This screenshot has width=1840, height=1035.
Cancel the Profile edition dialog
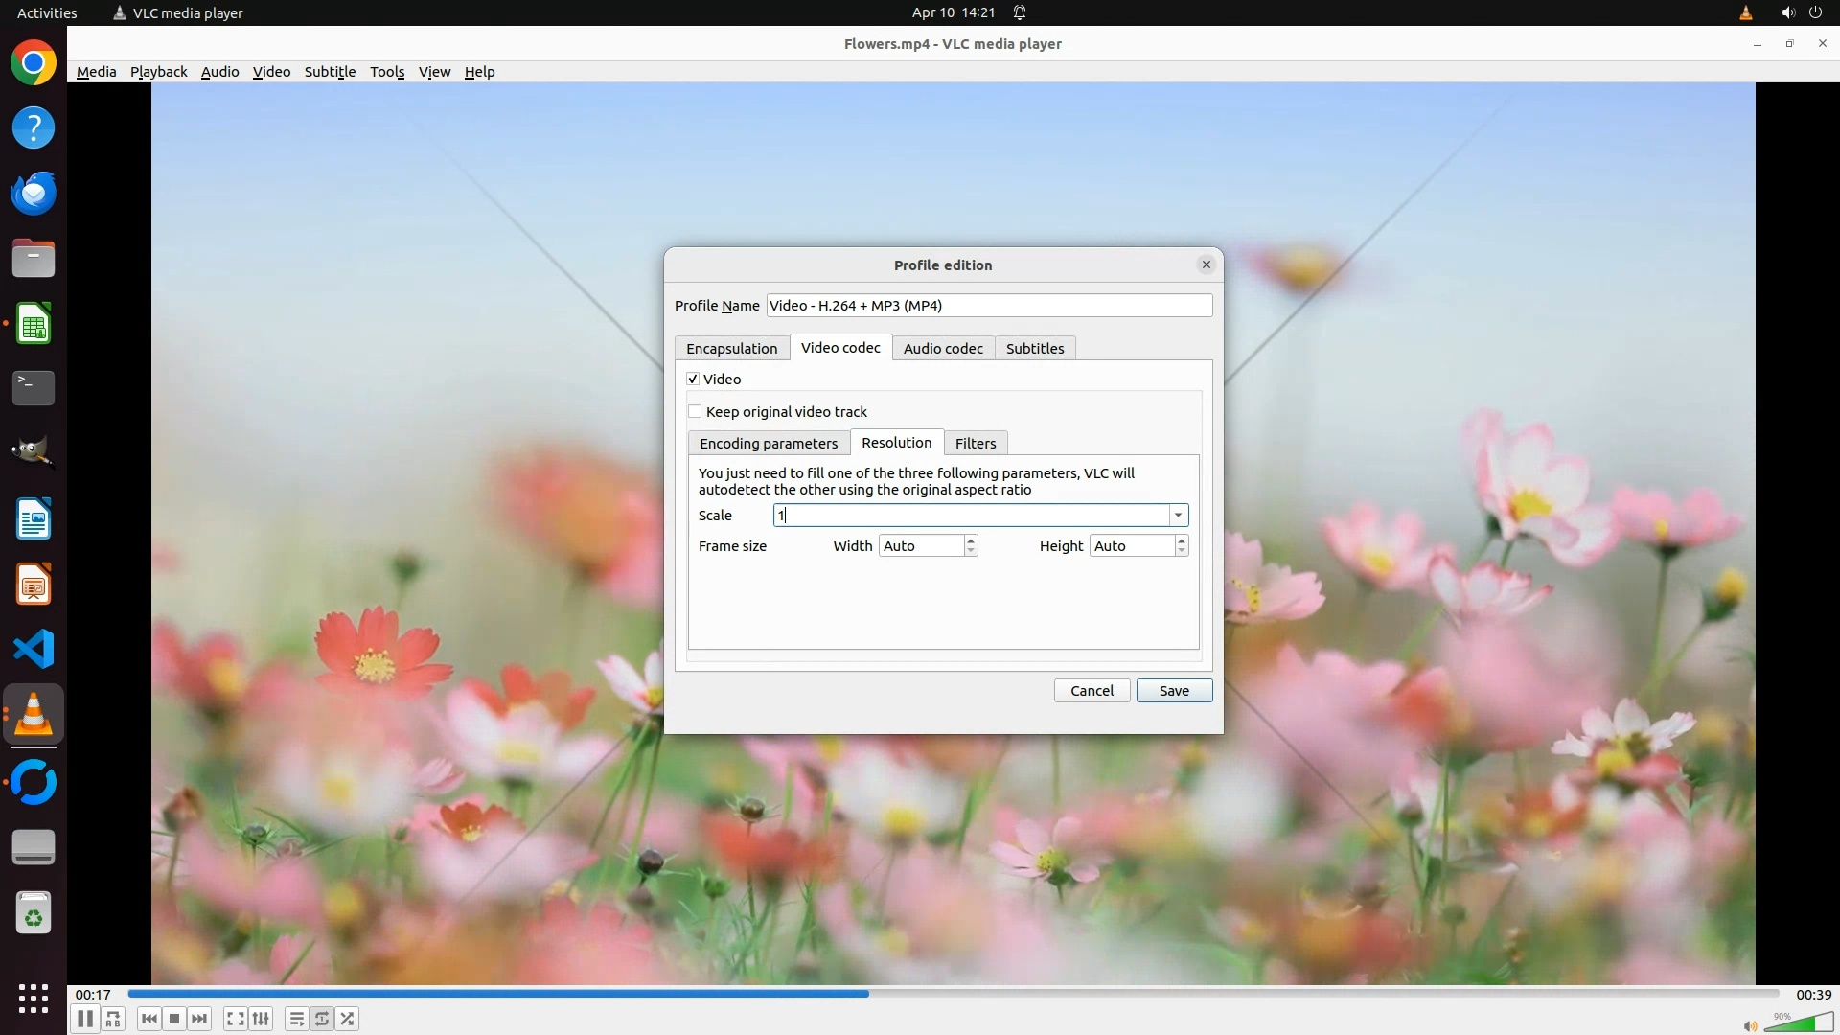pos(1092,691)
